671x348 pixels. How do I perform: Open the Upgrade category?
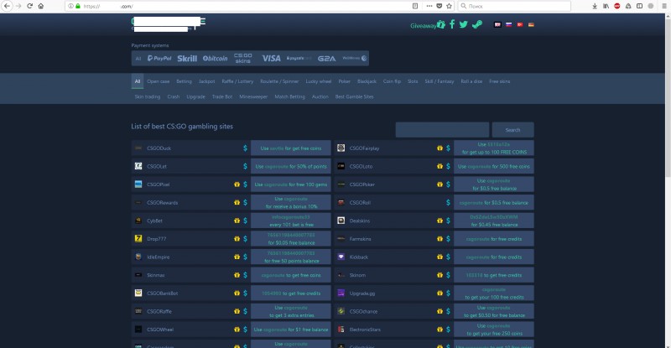(195, 96)
